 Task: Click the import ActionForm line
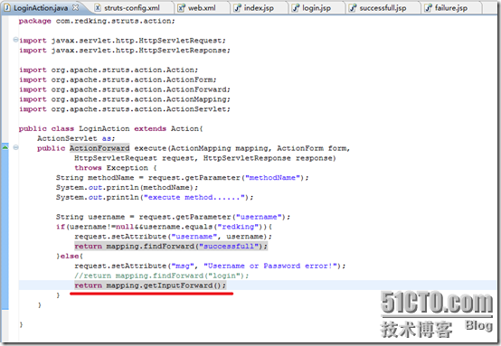tap(118, 79)
